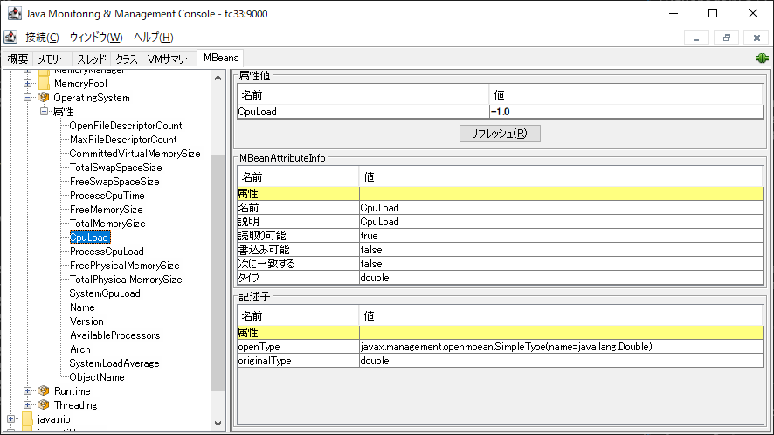
Task: Collapse the OperatingSystem tree node
Action: point(28,98)
